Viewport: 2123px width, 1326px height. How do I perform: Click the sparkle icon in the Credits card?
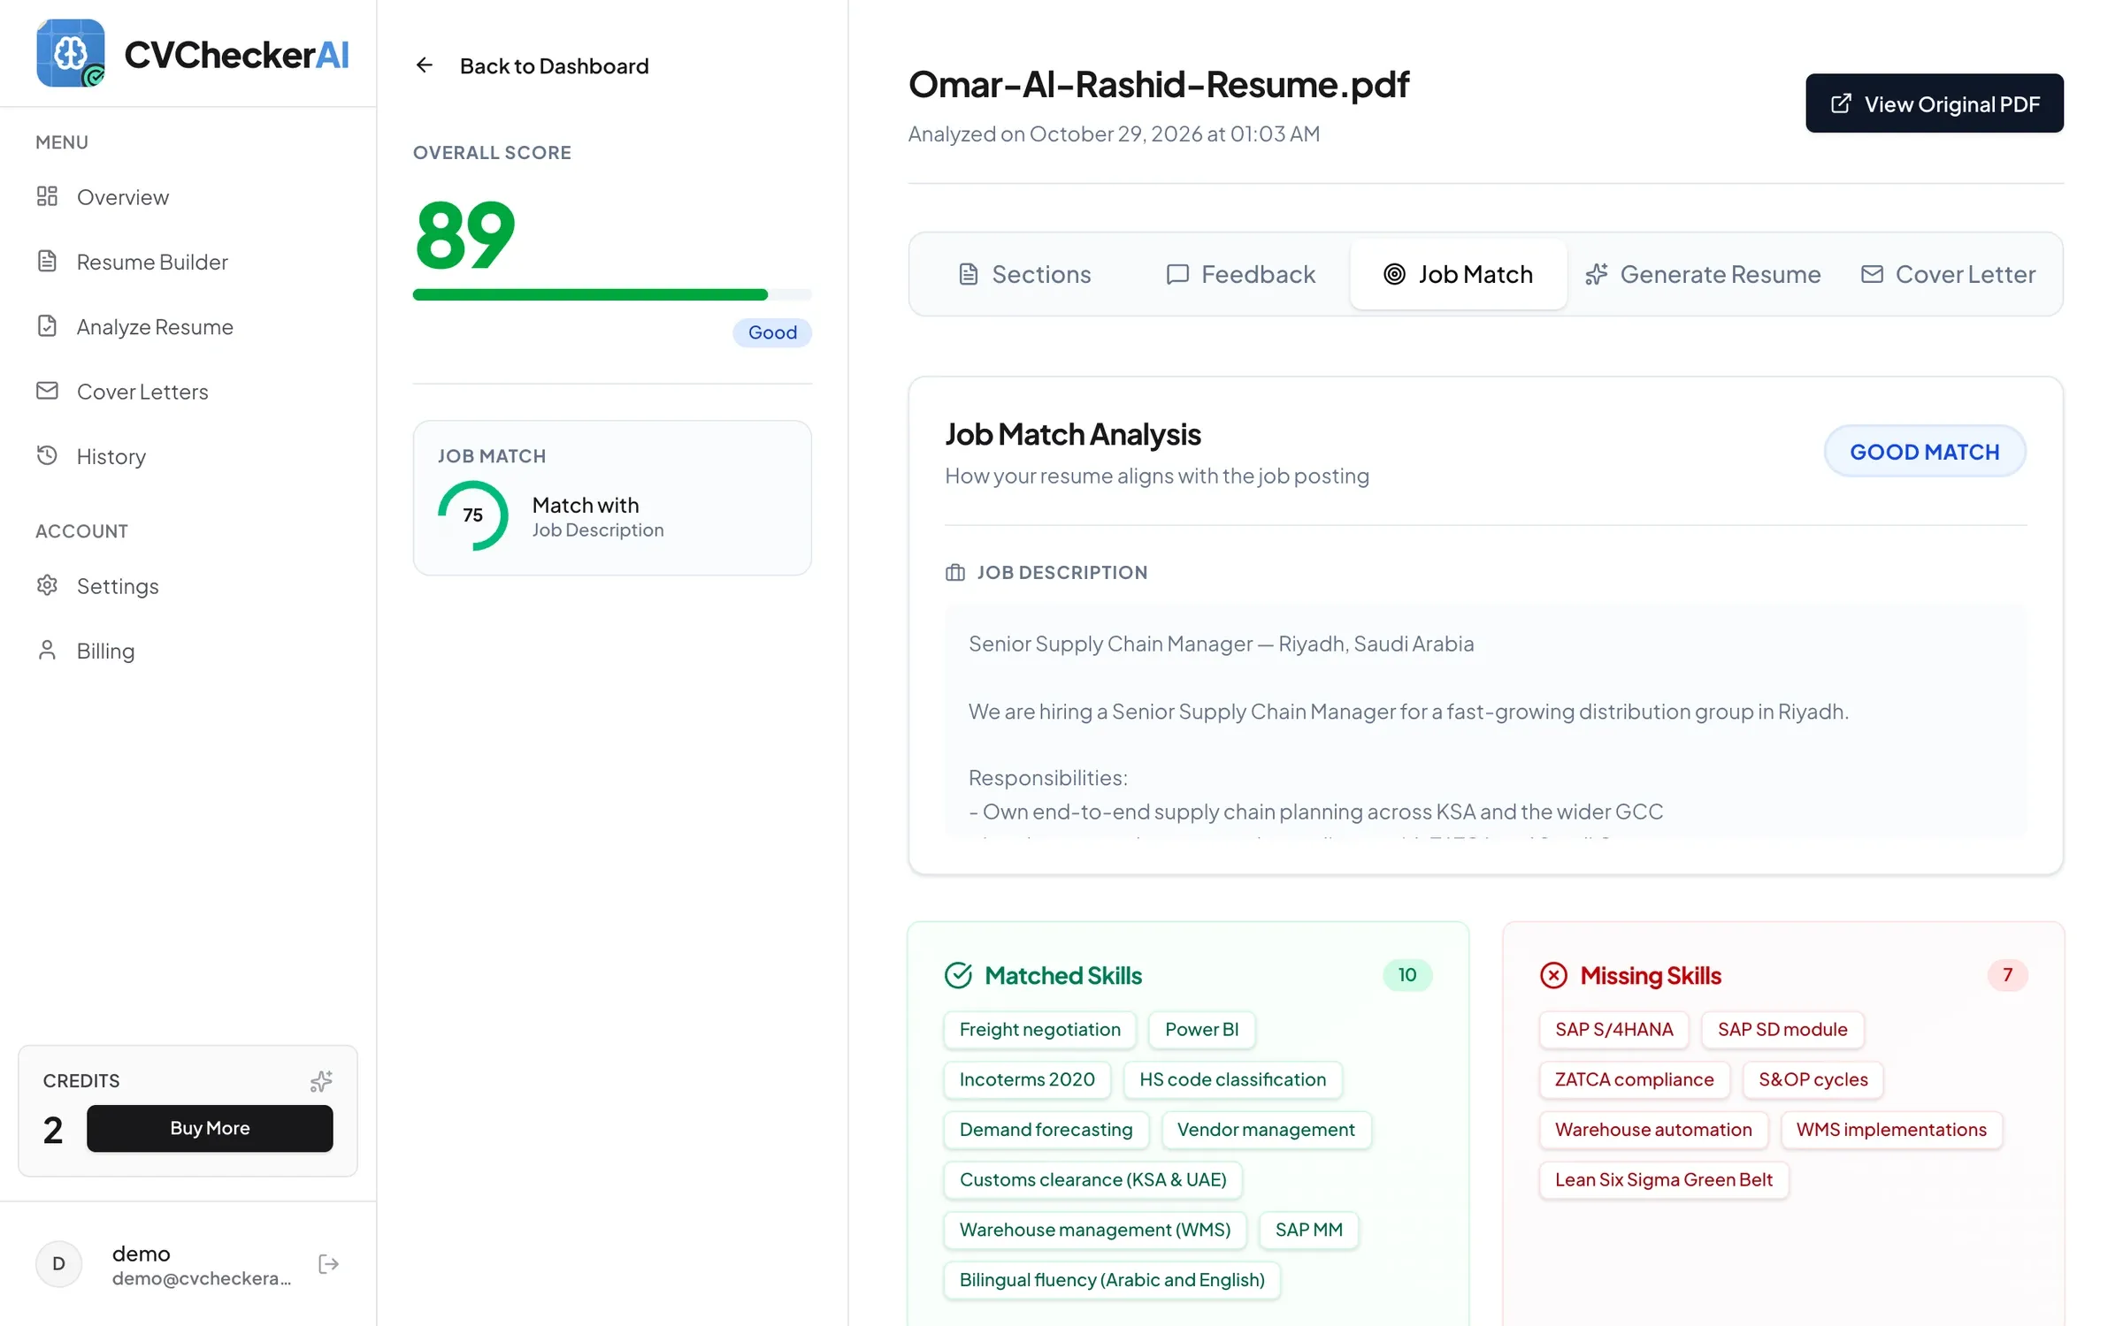point(321,1080)
